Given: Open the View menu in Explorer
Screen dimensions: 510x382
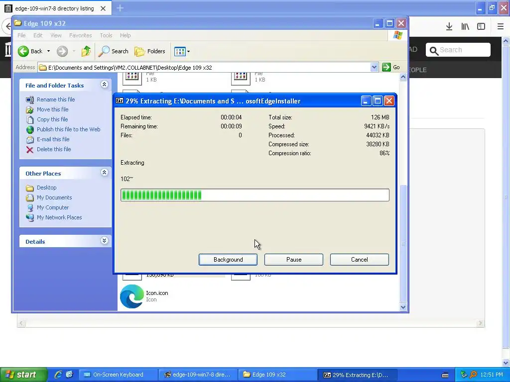Looking at the screenshot, I should [x=56, y=35].
